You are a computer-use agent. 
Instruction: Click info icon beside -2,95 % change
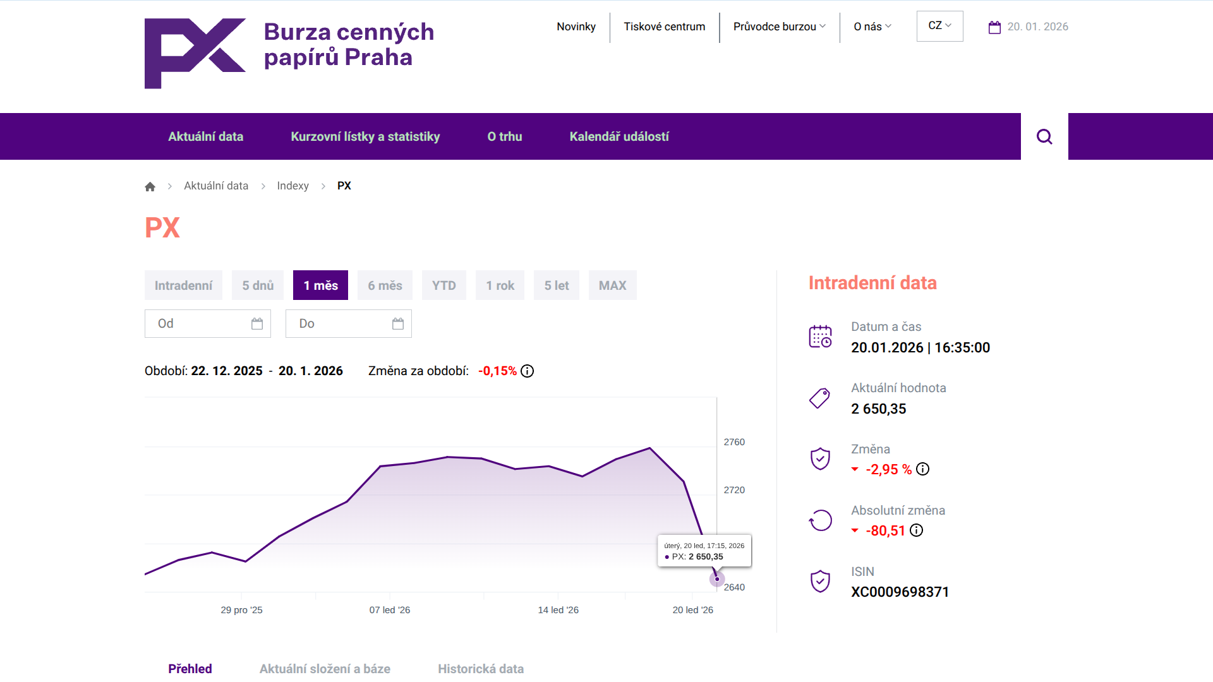click(923, 469)
